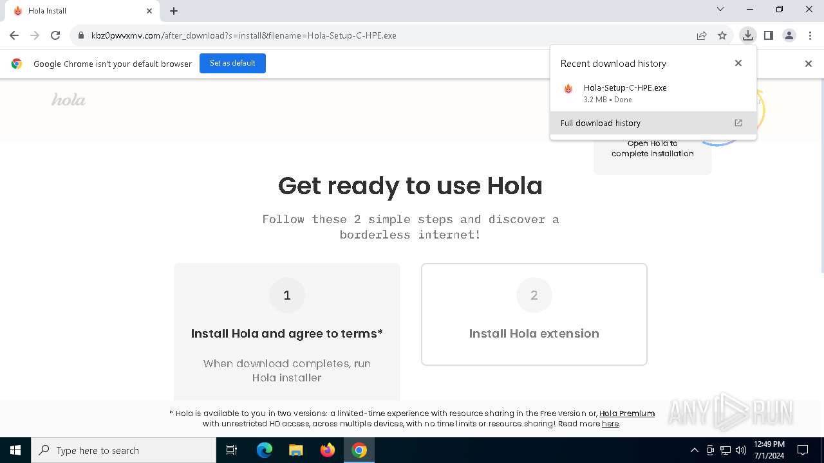Open the Hola-Setup-C-HPE.exe download
824x463 pixels.
653,93
